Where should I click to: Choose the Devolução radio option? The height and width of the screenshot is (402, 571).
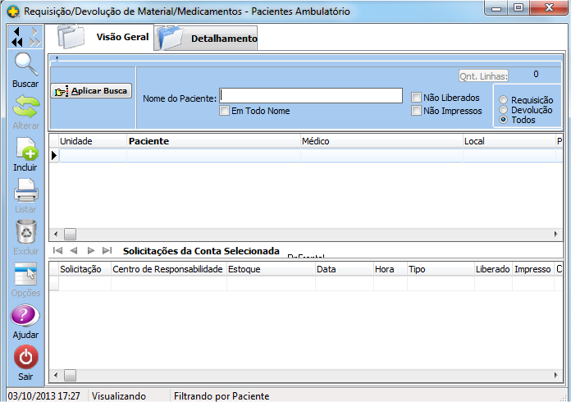(504, 110)
